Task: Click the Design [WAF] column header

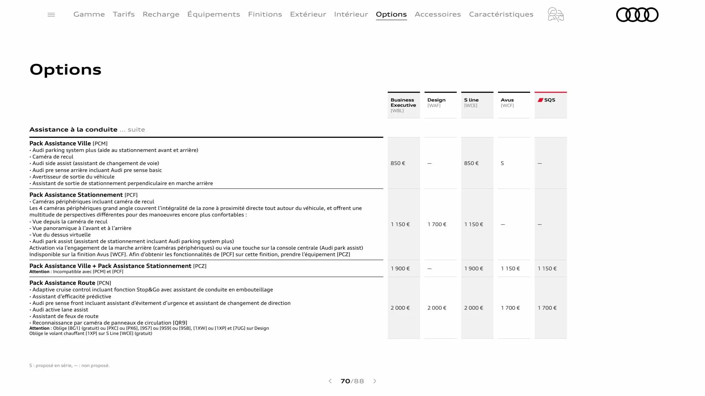Action: click(x=440, y=105)
